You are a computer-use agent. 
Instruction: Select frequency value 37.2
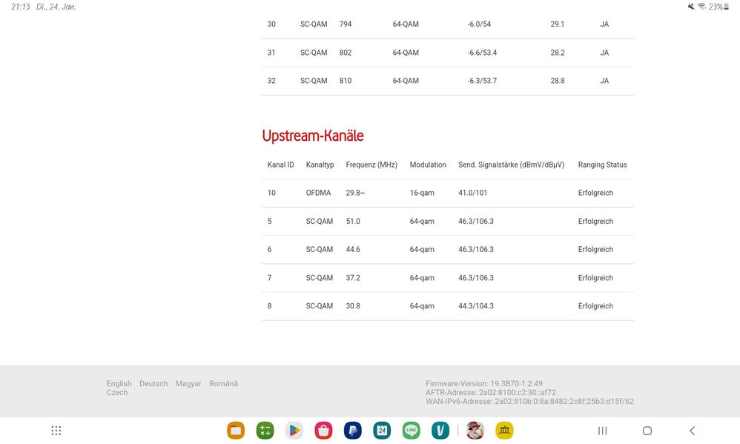[352, 278]
